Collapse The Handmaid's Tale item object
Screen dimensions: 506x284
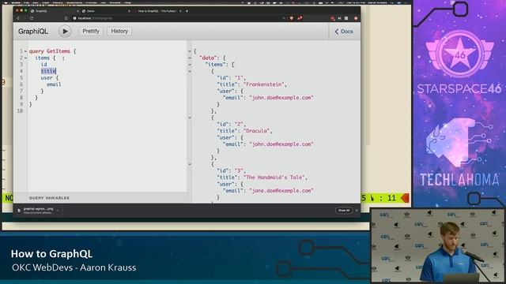(x=190, y=164)
